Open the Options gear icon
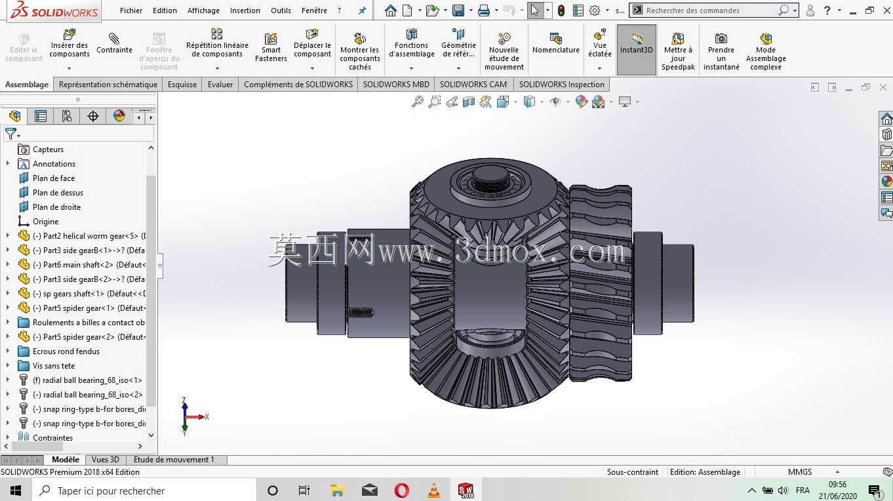This screenshot has height=501, width=893. coord(595,10)
